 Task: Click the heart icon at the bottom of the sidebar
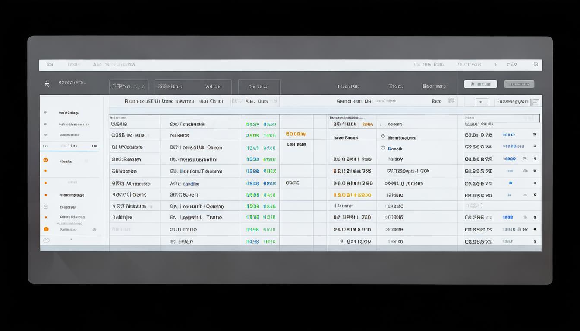pos(46,240)
